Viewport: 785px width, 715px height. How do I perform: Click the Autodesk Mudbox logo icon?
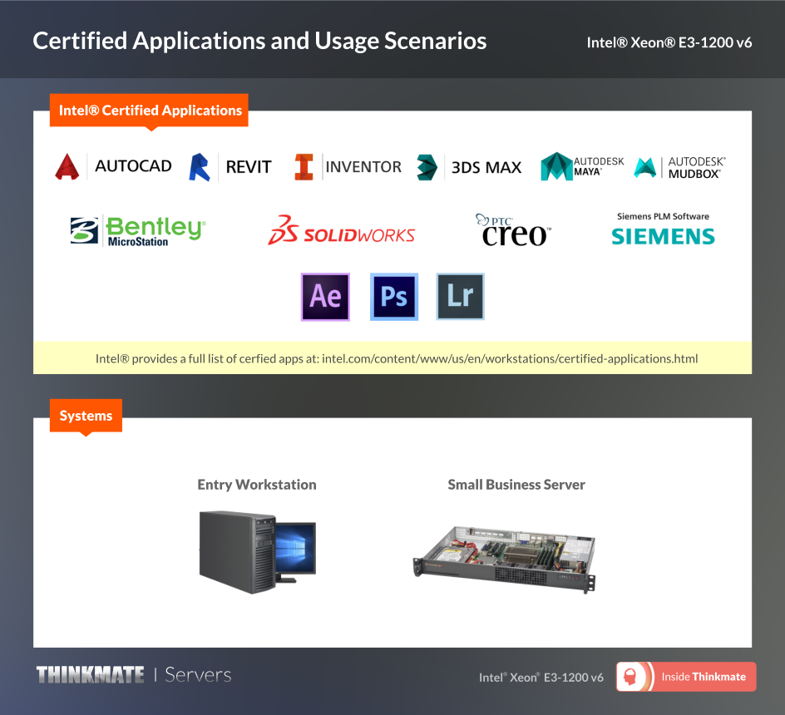[644, 168]
